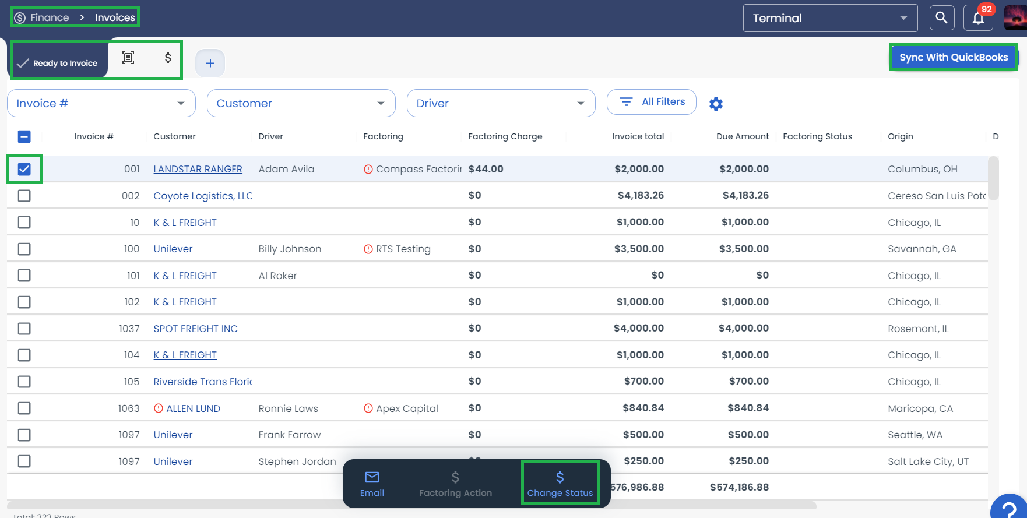Click Sync With QuickBooks button
This screenshot has width=1027, height=518.
pyautogui.click(x=954, y=57)
